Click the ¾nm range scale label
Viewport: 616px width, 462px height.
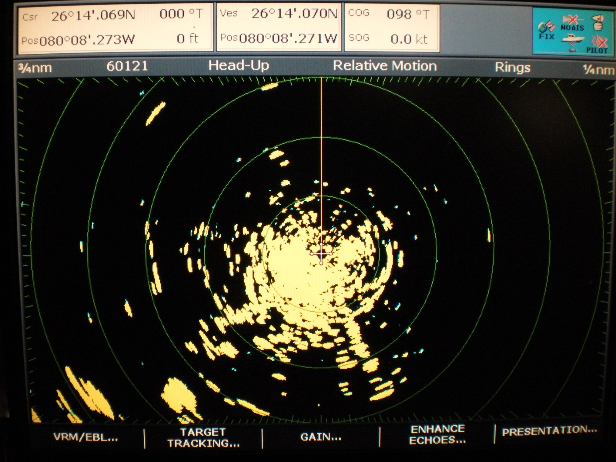tap(35, 68)
